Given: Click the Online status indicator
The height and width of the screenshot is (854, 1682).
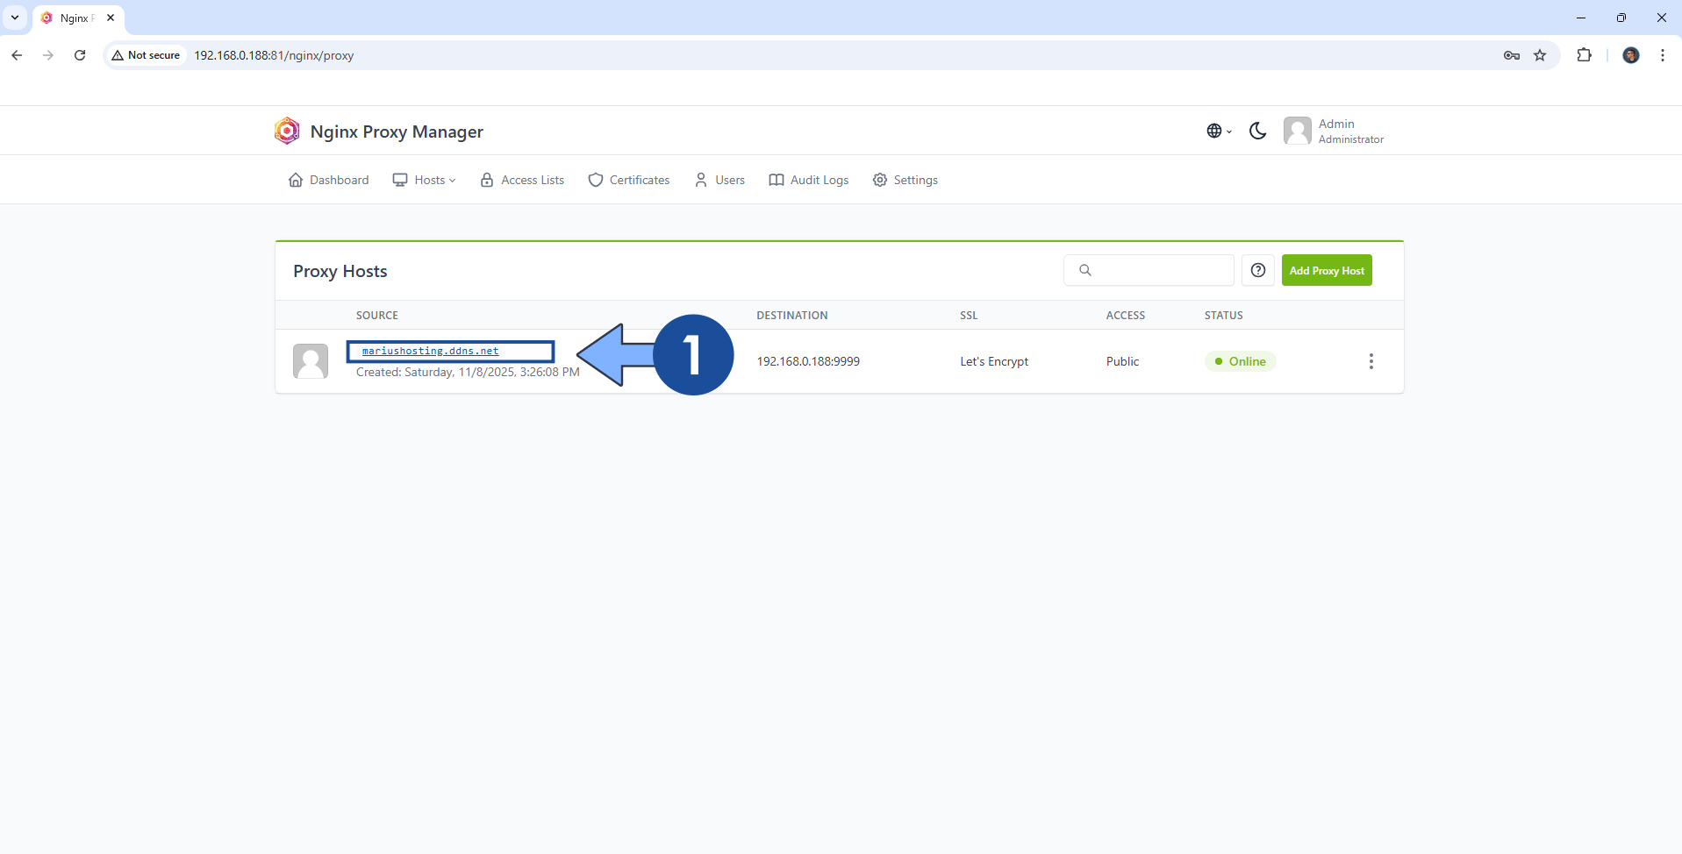Looking at the screenshot, I should (1240, 360).
